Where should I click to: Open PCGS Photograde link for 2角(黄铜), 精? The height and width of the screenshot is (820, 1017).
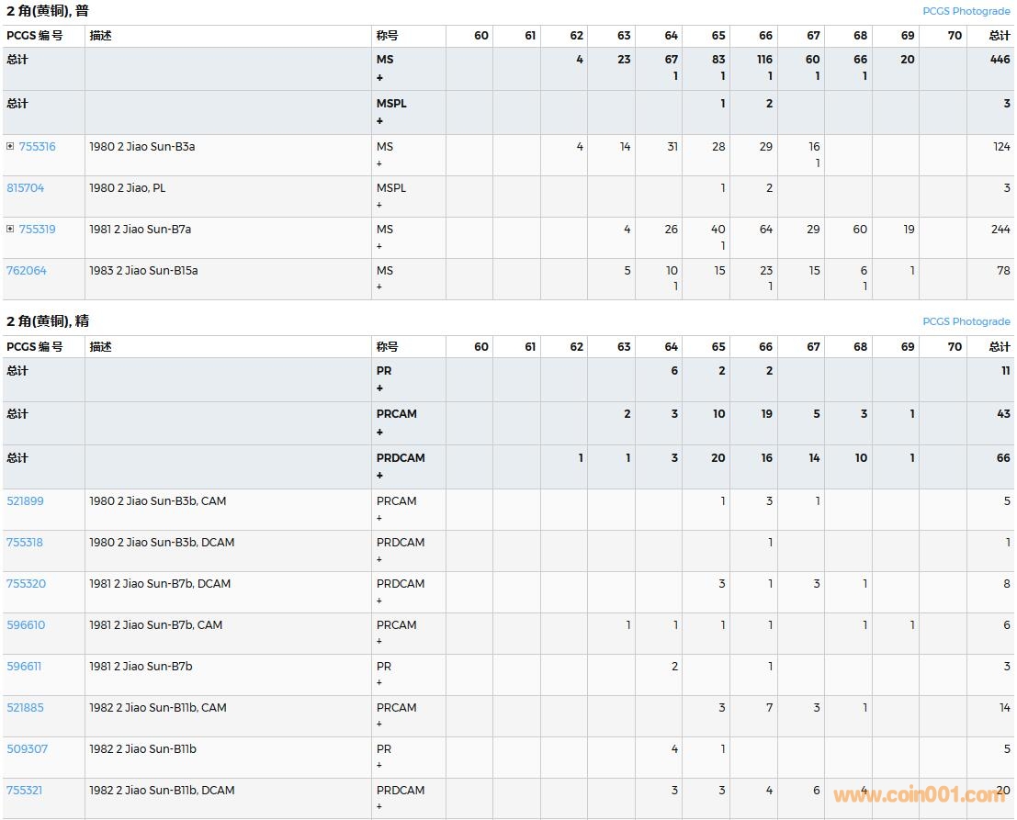(966, 321)
